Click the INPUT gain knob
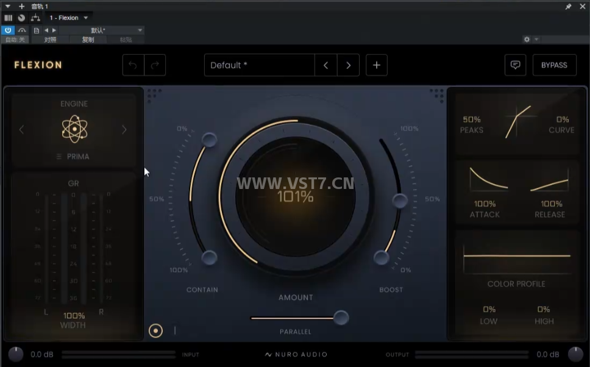The image size is (590, 367). coord(16,354)
